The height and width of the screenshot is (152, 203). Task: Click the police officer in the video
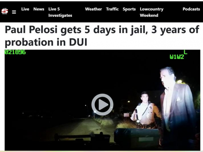coord(146,109)
